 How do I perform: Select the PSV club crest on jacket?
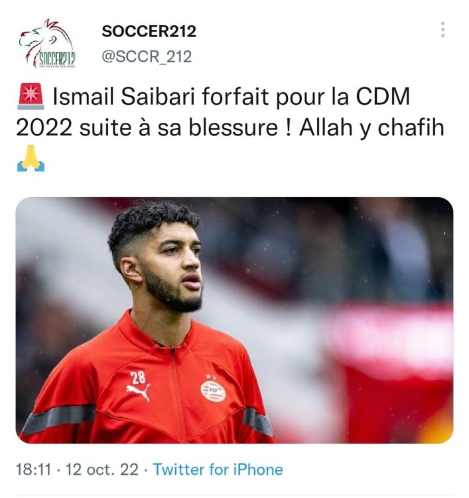pos(213,391)
